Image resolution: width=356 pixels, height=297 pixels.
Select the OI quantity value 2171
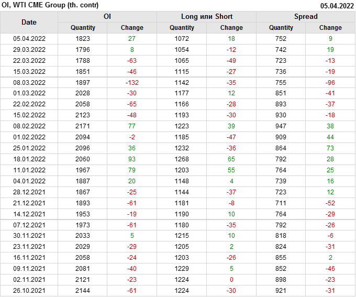(83, 126)
